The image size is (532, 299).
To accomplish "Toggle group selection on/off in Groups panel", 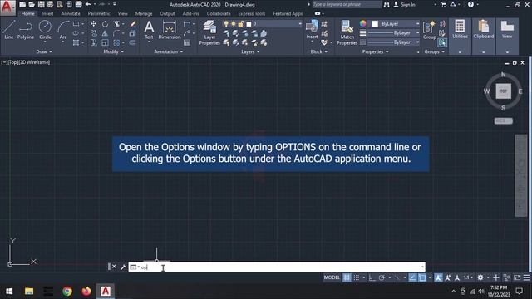I will [441, 42].
